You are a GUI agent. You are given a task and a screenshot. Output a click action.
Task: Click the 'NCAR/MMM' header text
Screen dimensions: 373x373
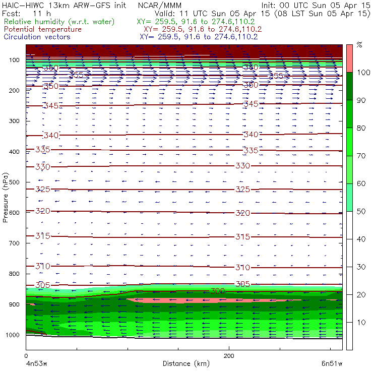160,5
